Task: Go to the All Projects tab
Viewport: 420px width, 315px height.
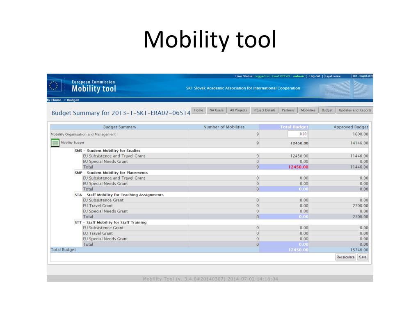Action: pos(238,110)
